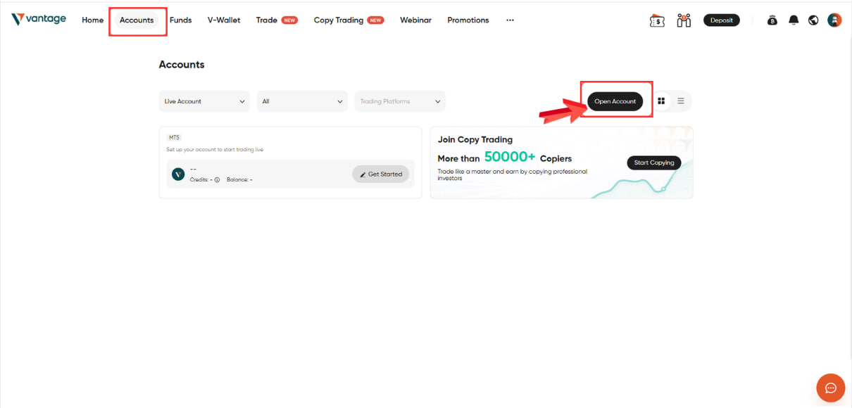This screenshot has width=852, height=408.
Task: Switch accounts view to grid layout
Action: (663, 101)
